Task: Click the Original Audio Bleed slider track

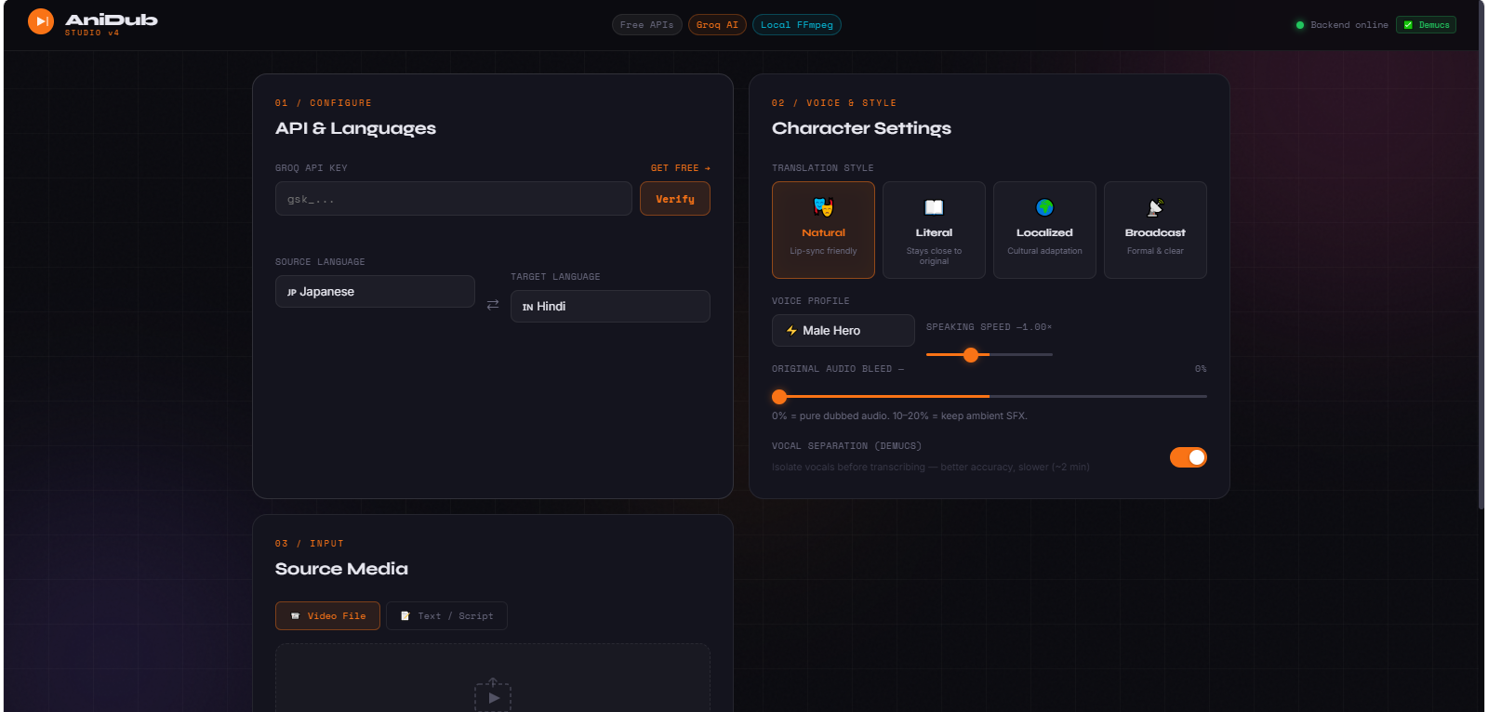Action: click(x=990, y=396)
